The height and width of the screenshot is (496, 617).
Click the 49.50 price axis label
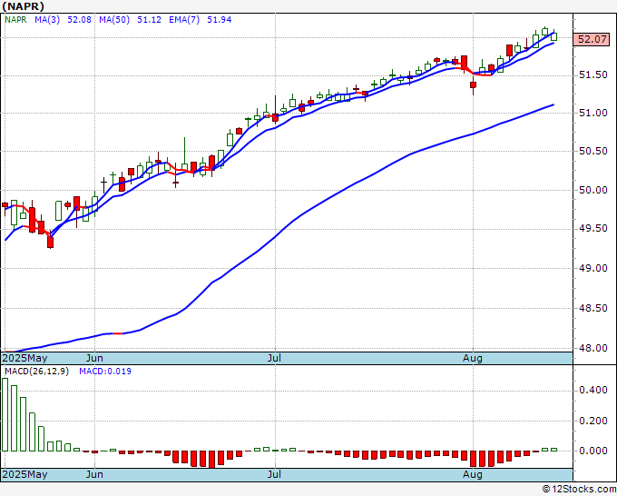click(x=593, y=229)
